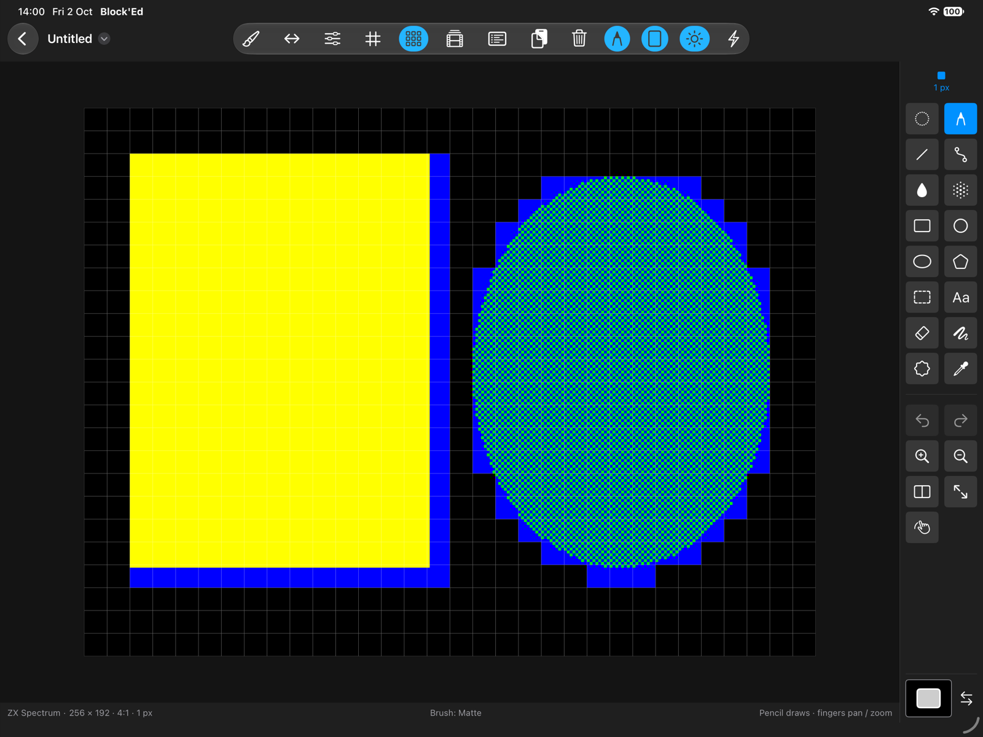
Task: Select the Fill droplet tool
Action: pyautogui.click(x=922, y=190)
